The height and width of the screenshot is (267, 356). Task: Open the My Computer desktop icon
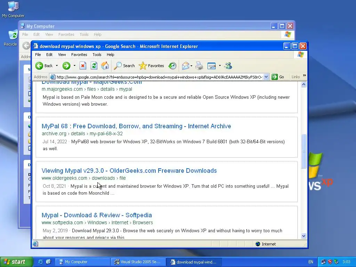13,9
